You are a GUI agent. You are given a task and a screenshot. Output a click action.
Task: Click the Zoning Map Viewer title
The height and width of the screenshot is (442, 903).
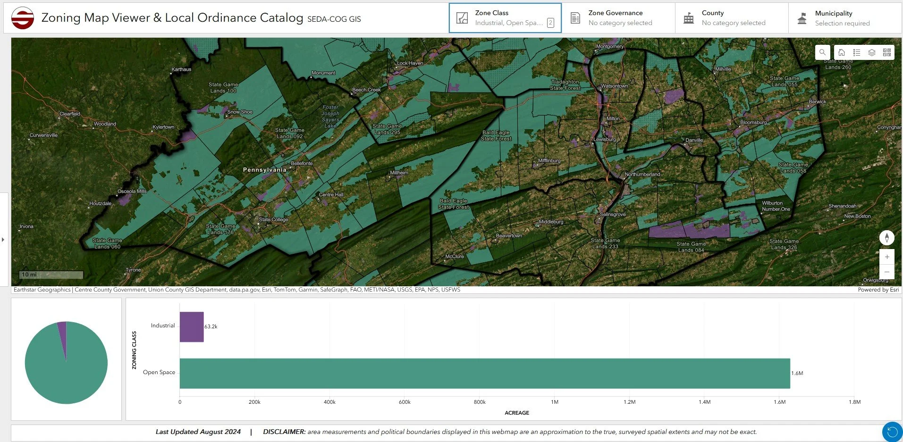pyautogui.click(x=172, y=17)
